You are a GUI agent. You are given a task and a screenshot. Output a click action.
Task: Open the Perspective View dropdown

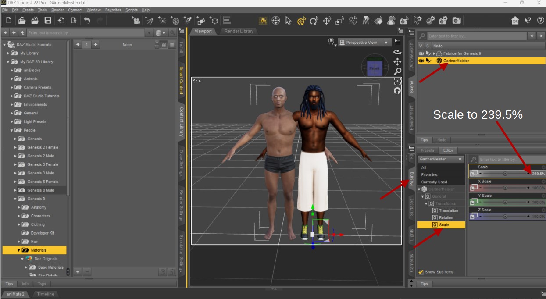364,43
